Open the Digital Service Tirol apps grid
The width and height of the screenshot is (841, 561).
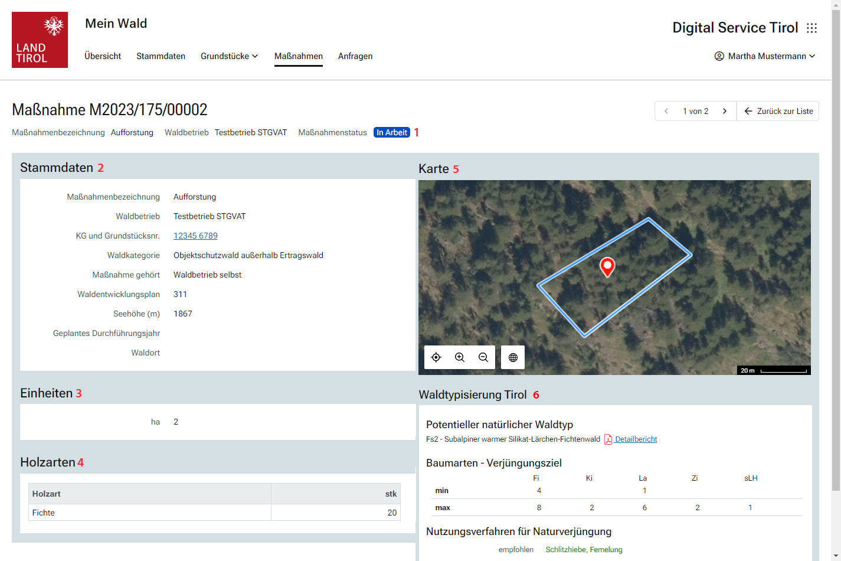pos(812,28)
